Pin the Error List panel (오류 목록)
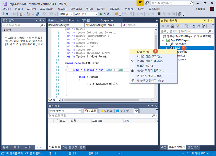This screenshot has width=216, height=156. [x=152, y=106]
